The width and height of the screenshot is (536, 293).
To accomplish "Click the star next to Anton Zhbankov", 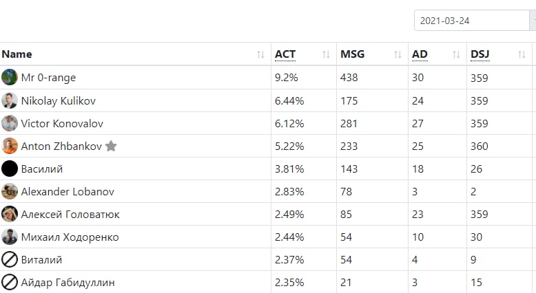I will pos(111,146).
